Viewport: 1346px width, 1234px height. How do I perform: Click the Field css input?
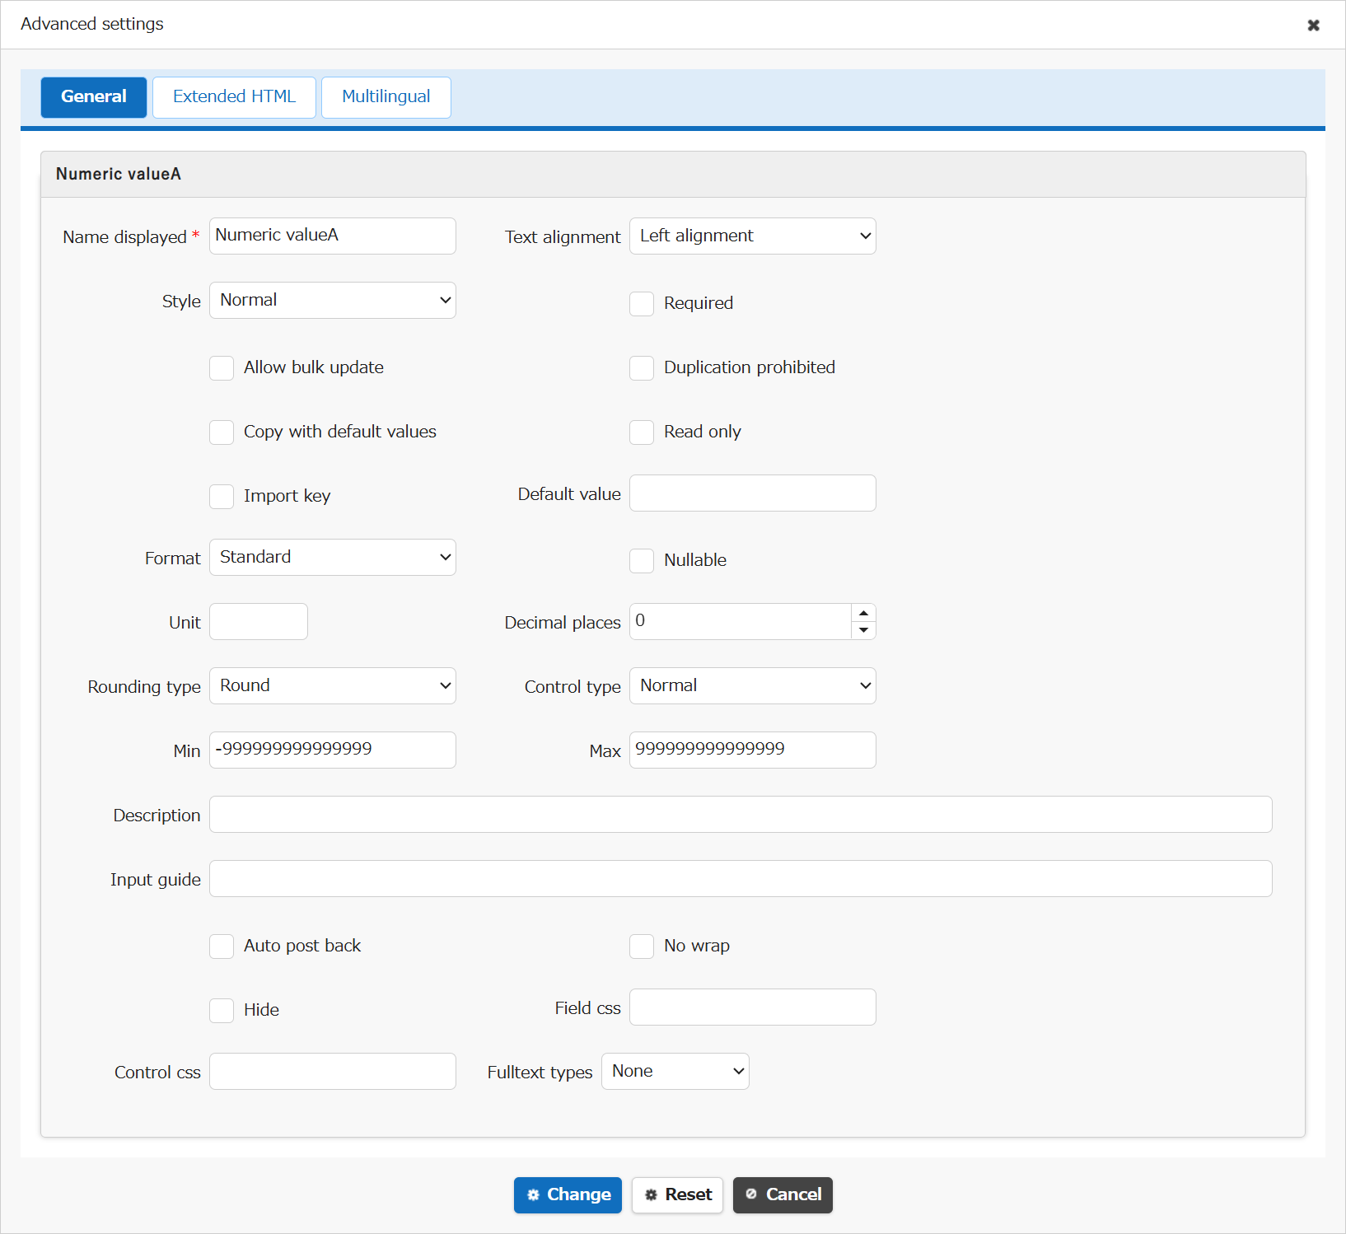tap(753, 1007)
